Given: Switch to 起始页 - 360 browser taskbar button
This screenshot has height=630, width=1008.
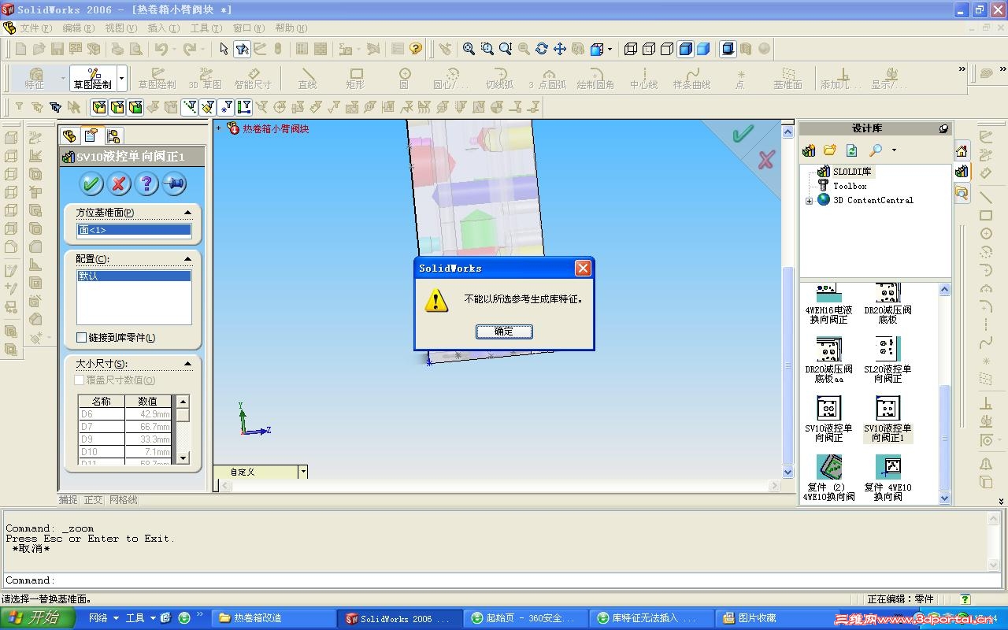Looking at the screenshot, I should [x=524, y=618].
